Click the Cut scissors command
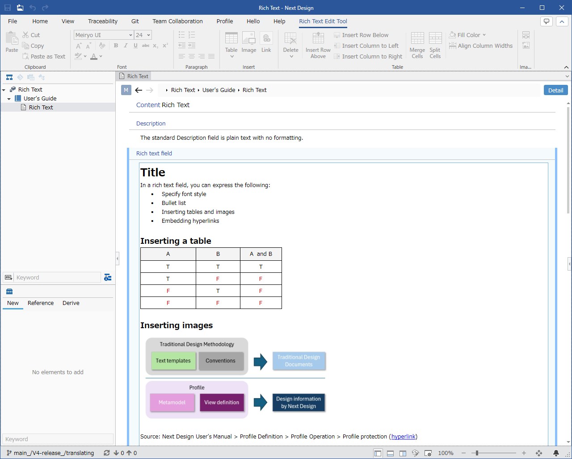 click(30, 35)
